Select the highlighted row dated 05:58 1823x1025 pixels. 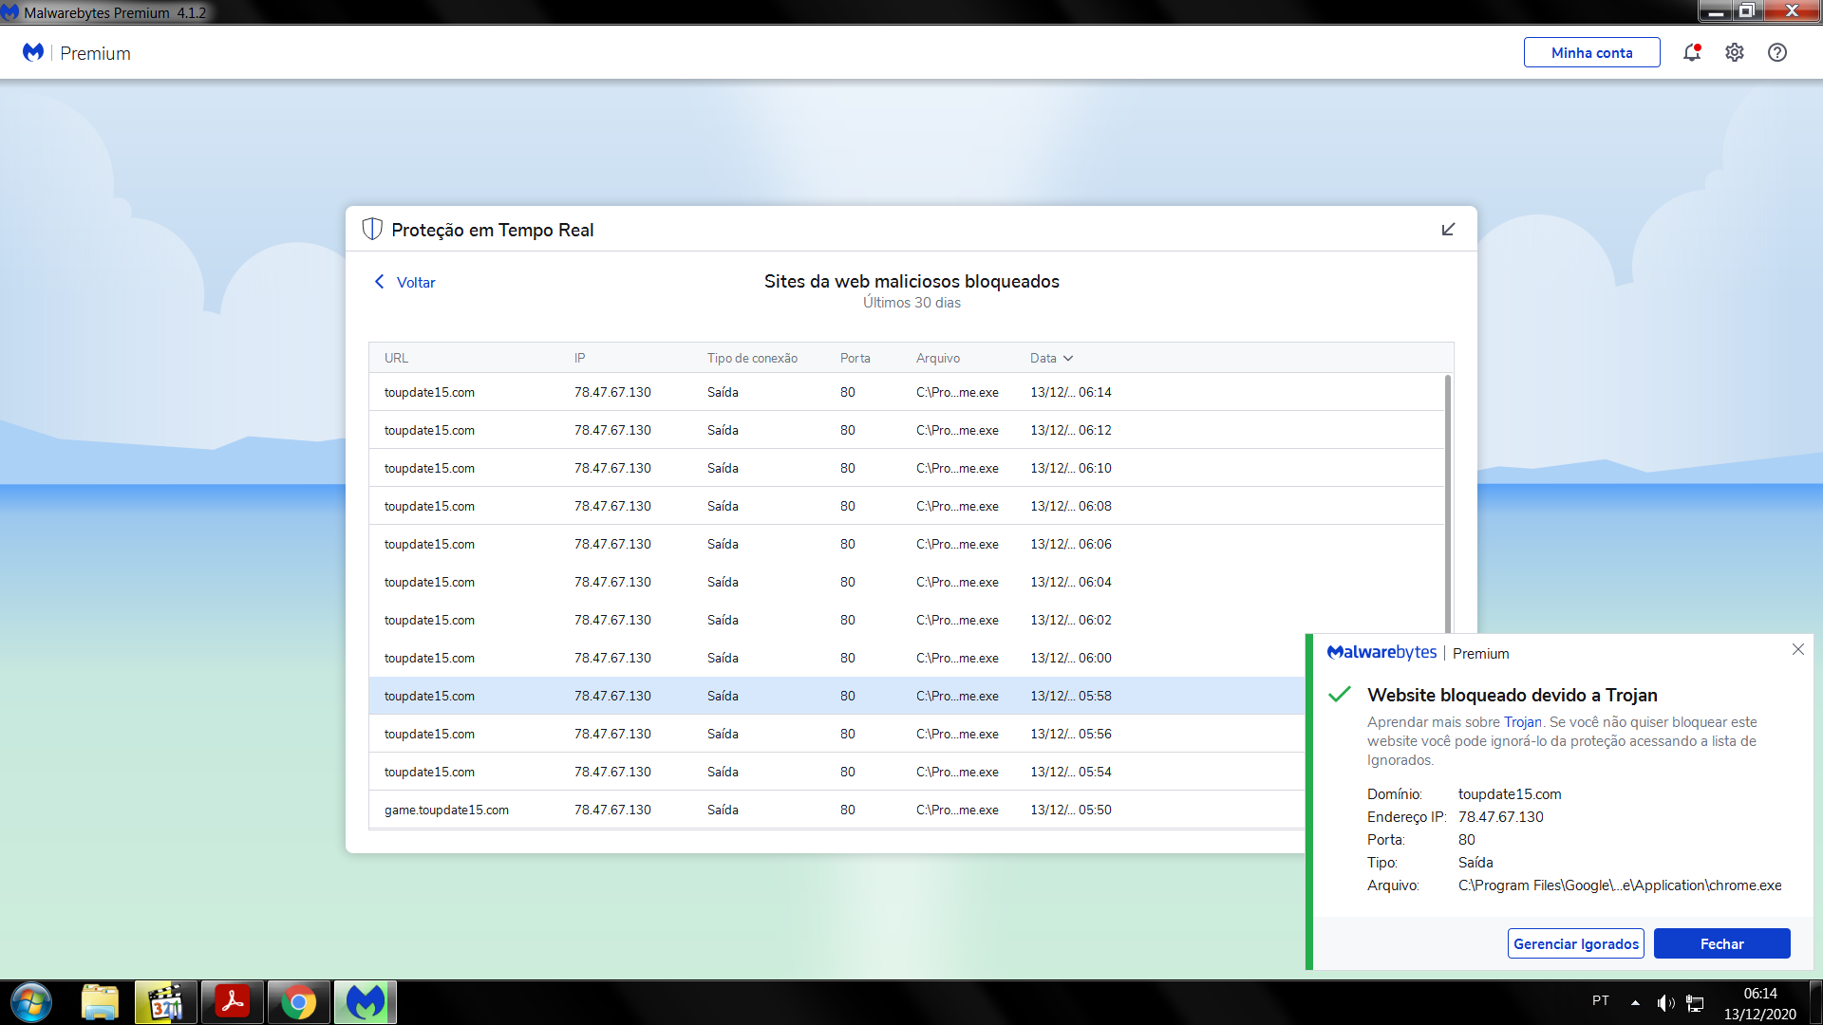tap(837, 696)
